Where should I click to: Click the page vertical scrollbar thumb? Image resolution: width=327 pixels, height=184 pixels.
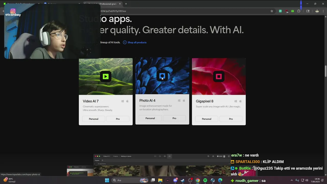(326, 71)
